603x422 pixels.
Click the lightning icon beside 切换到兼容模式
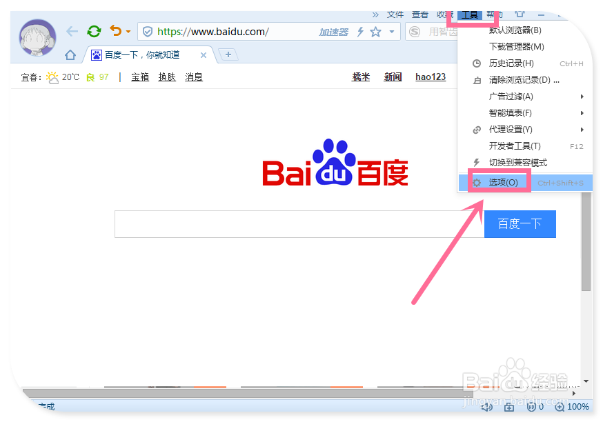(x=477, y=163)
